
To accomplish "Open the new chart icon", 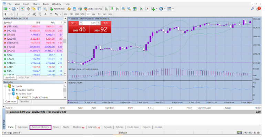I will (6, 9).
